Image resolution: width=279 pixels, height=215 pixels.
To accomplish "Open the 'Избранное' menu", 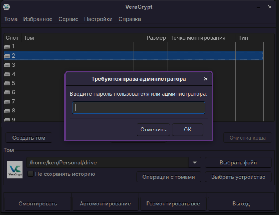I will point(38,19).
